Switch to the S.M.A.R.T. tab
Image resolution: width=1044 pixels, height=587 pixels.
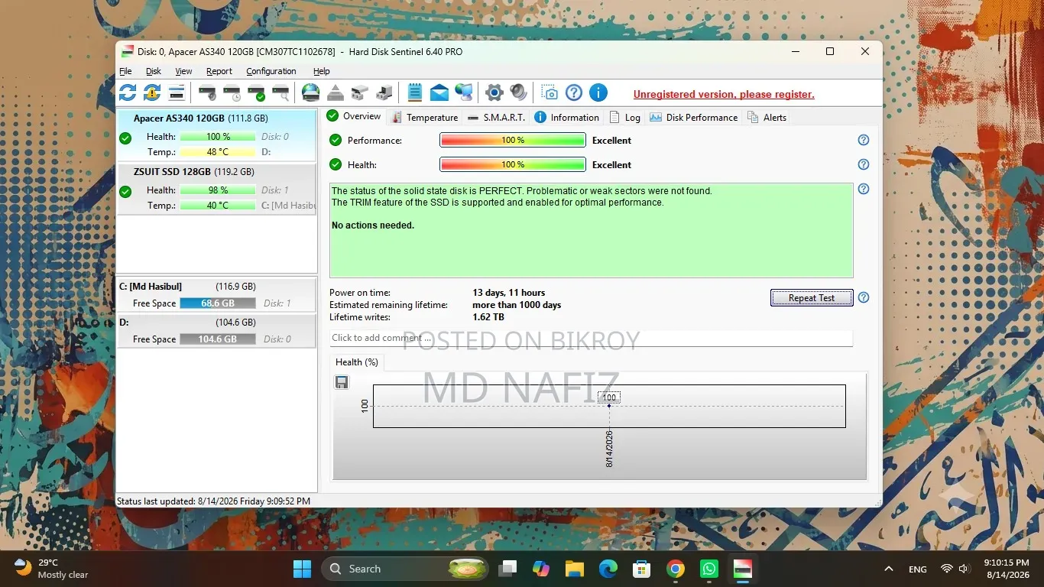coord(495,117)
